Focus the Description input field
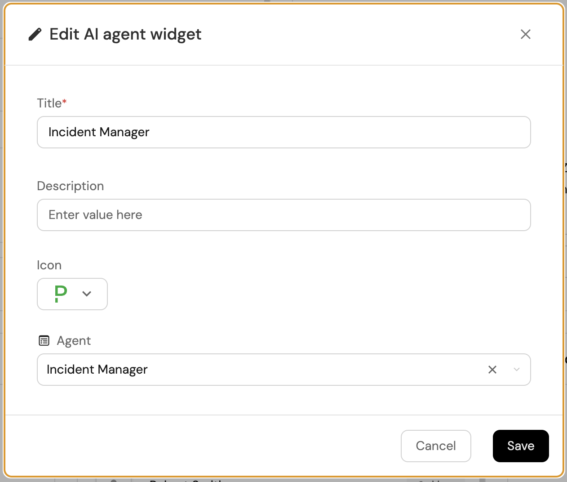This screenshot has height=482, width=567. [283, 215]
